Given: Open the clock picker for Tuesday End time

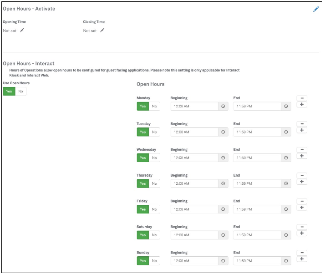Looking at the screenshot, I should point(286,132).
